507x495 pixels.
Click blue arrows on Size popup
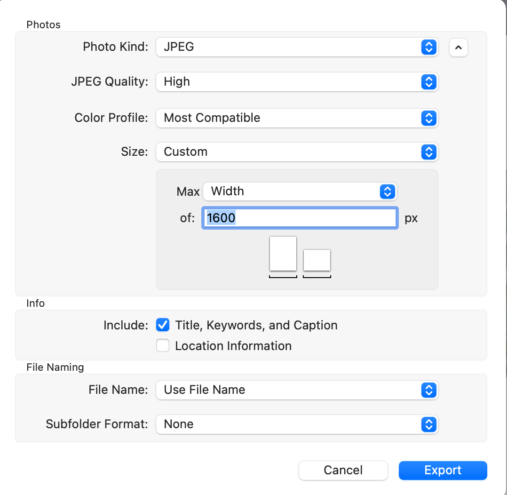pyautogui.click(x=428, y=152)
